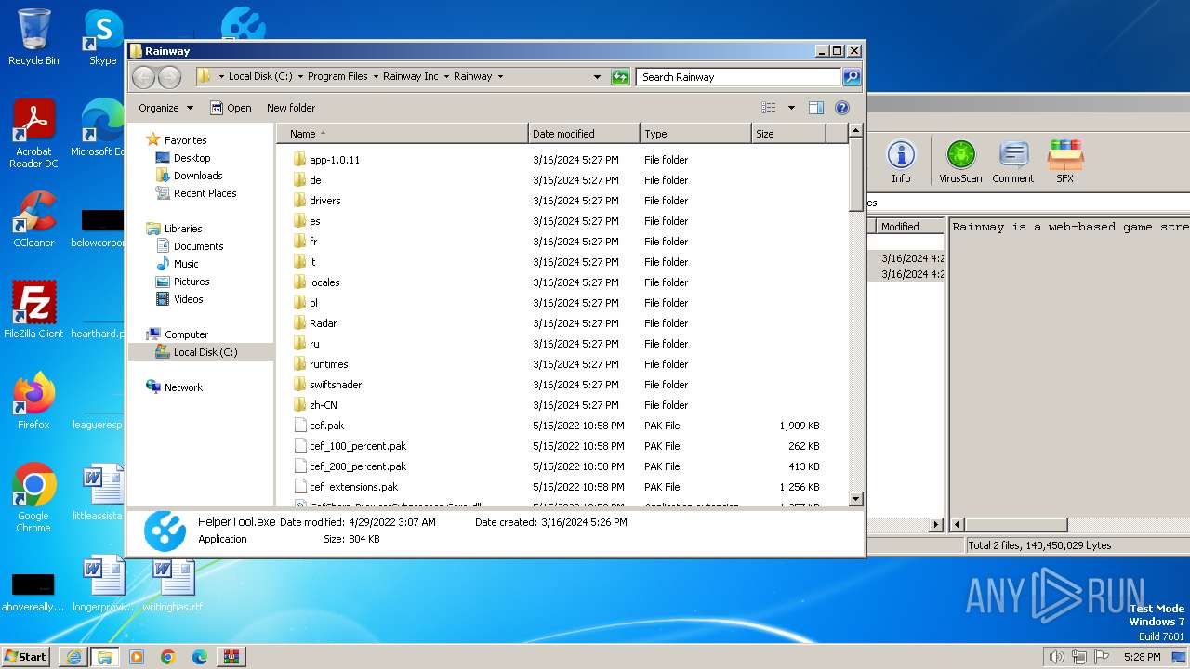Open Explorer help question mark icon
Viewport: 1190px width, 669px height.
coord(842,108)
